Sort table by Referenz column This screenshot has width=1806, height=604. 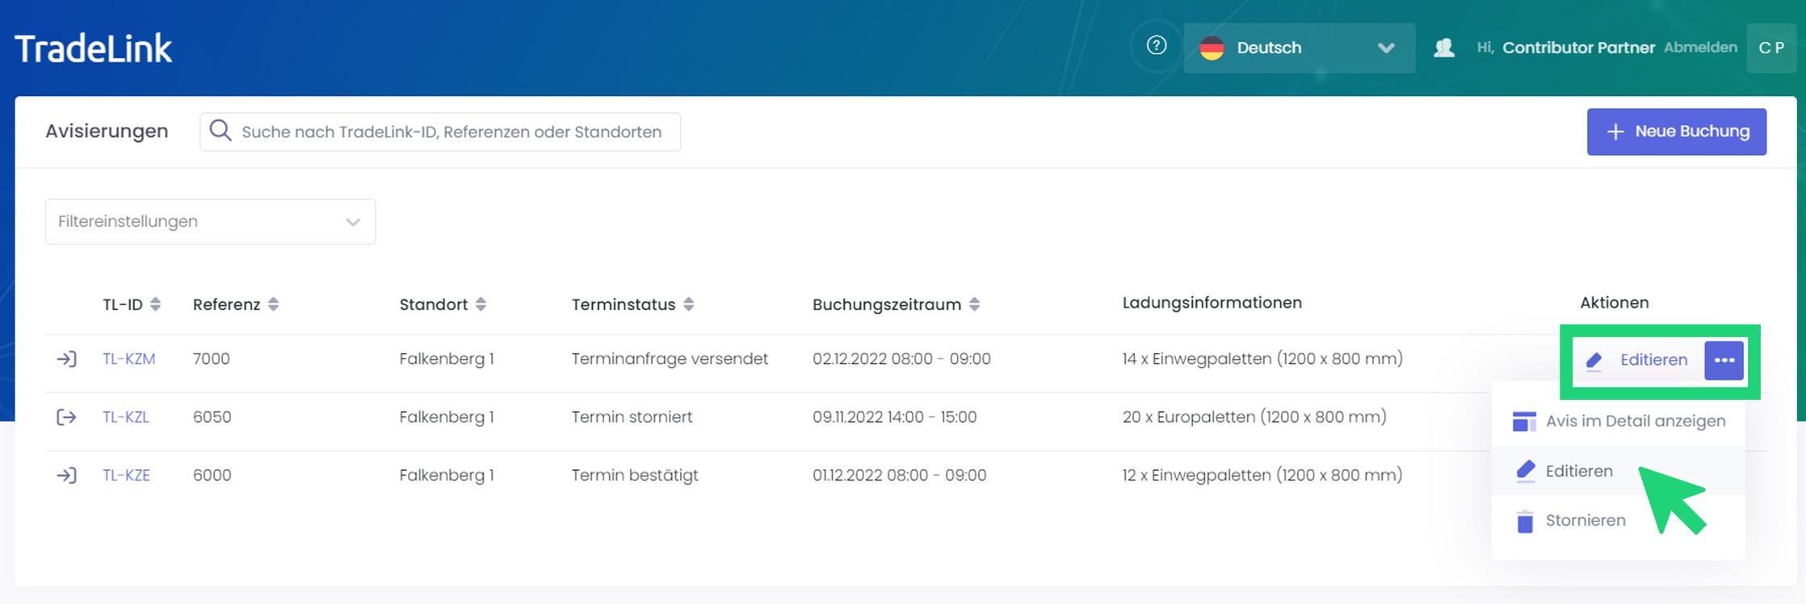(273, 304)
